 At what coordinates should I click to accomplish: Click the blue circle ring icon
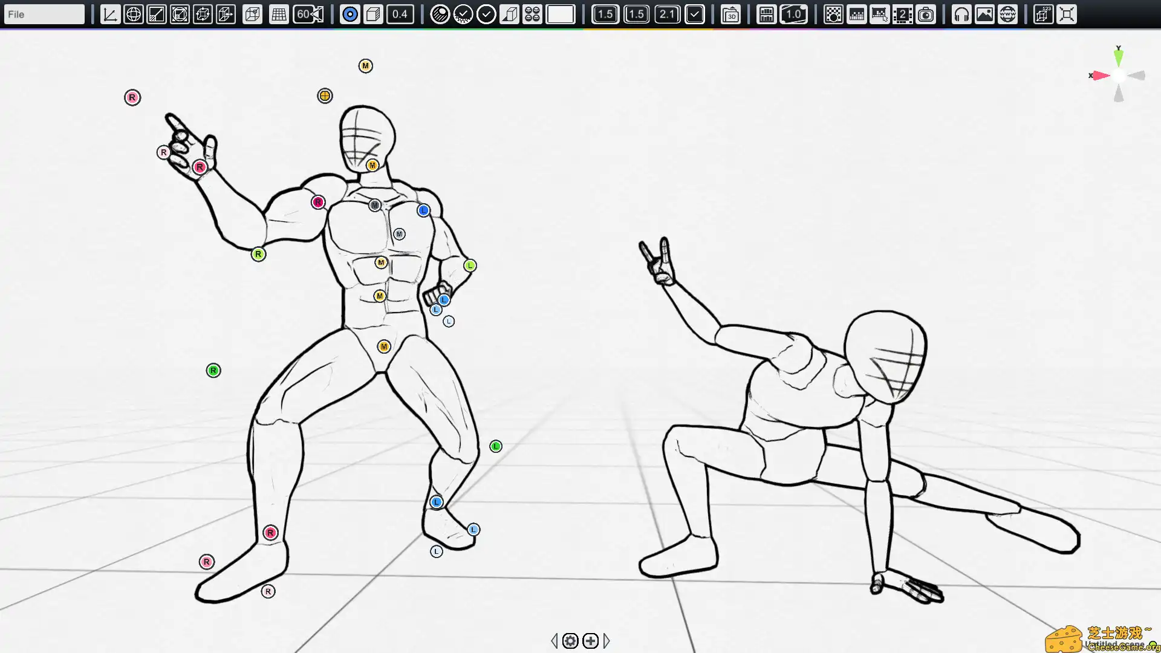click(x=350, y=15)
